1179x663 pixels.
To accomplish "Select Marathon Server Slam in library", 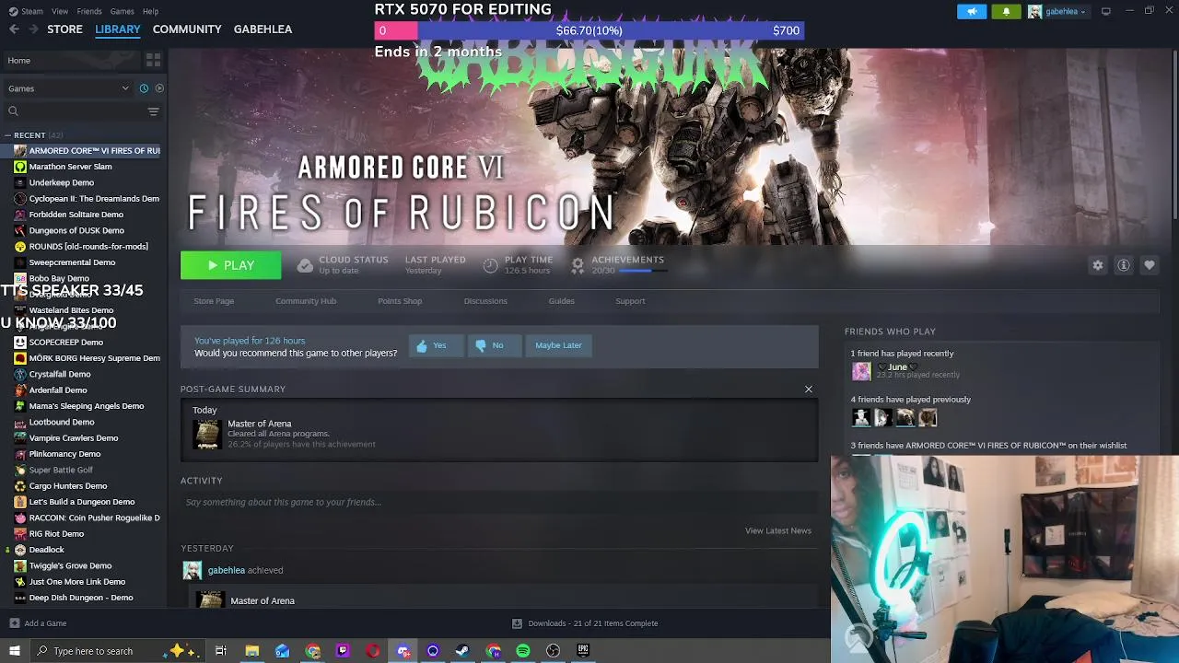I will tap(70, 167).
